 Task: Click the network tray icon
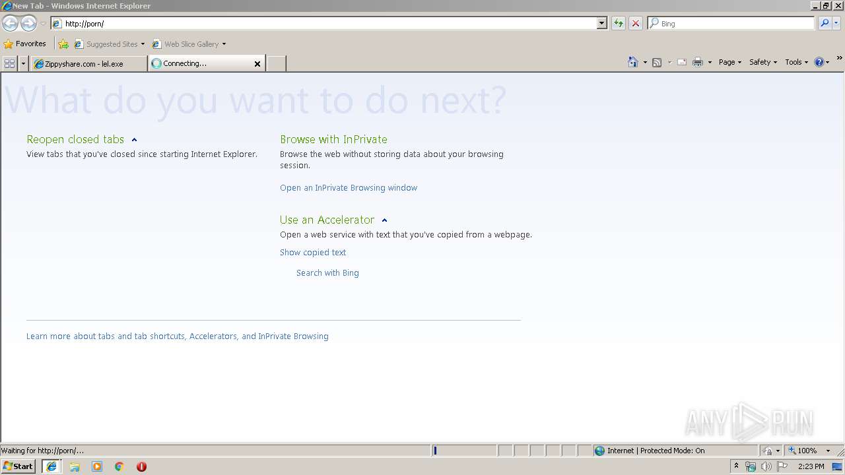(x=751, y=466)
